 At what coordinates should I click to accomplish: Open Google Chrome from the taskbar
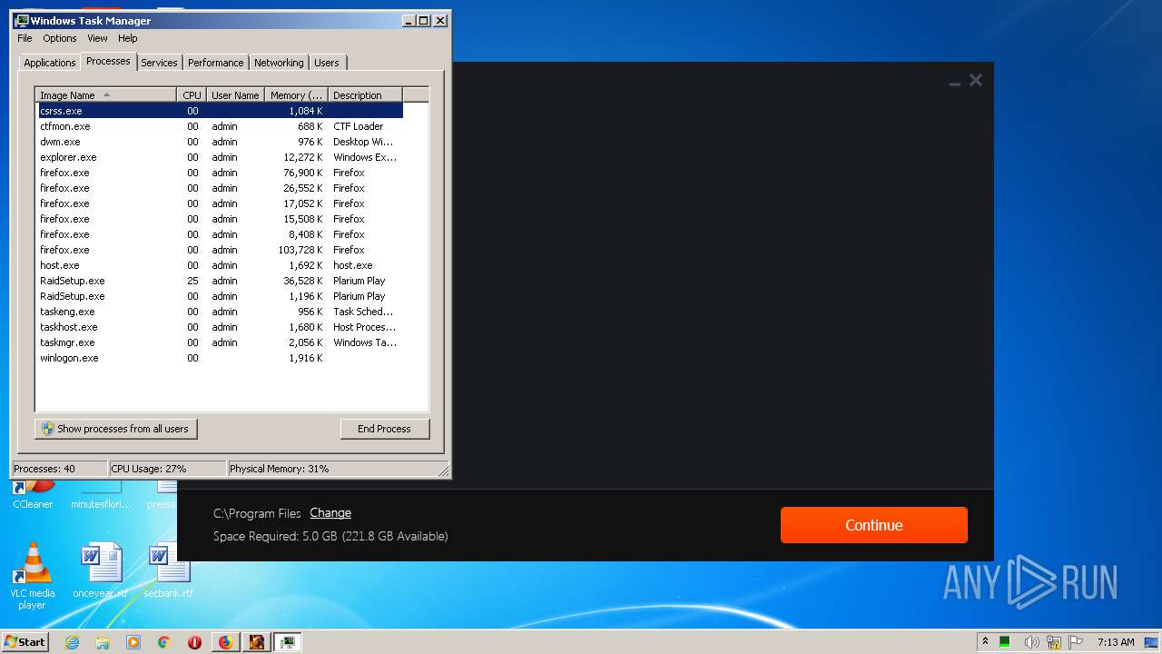pos(163,642)
